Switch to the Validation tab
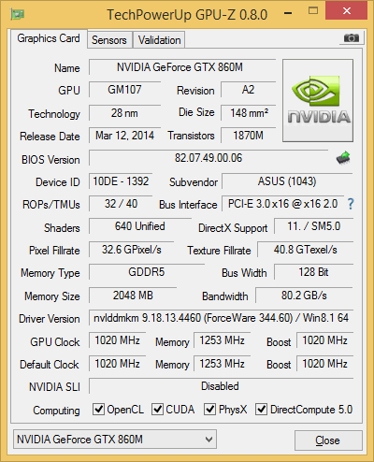 (x=159, y=39)
